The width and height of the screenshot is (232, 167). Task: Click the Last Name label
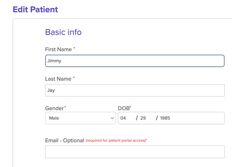[58, 79]
